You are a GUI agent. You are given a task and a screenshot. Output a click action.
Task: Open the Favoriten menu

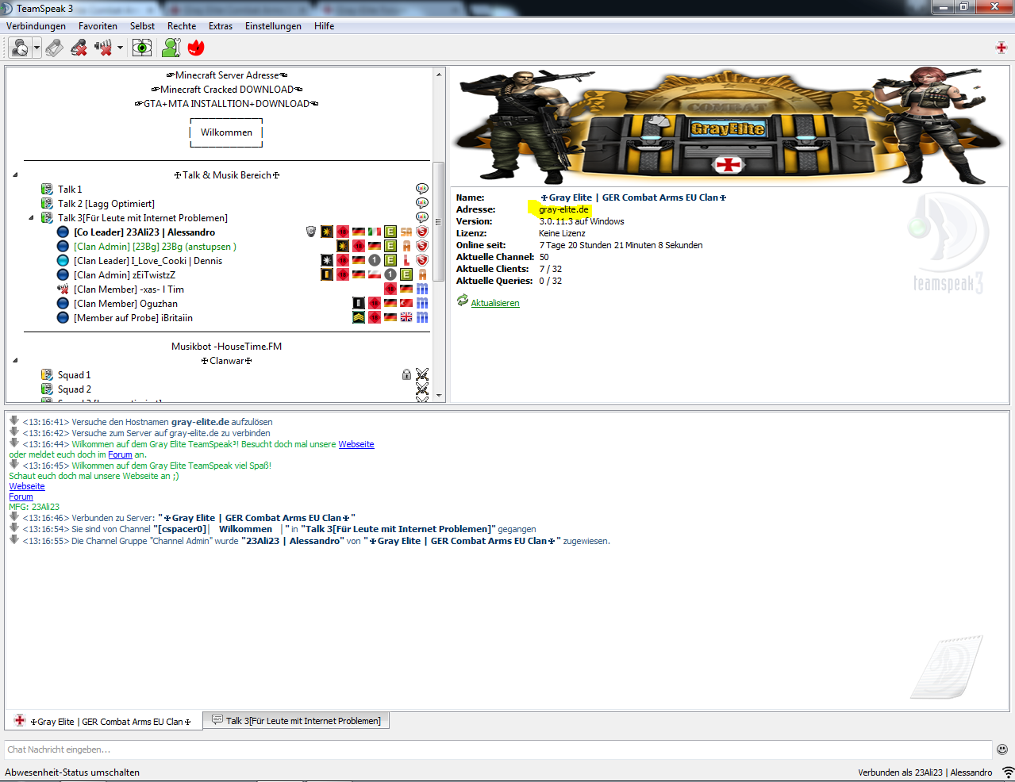(x=98, y=26)
